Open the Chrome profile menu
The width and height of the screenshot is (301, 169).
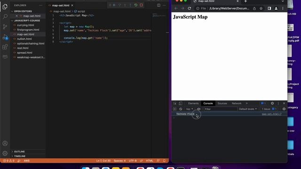click(x=276, y=8)
